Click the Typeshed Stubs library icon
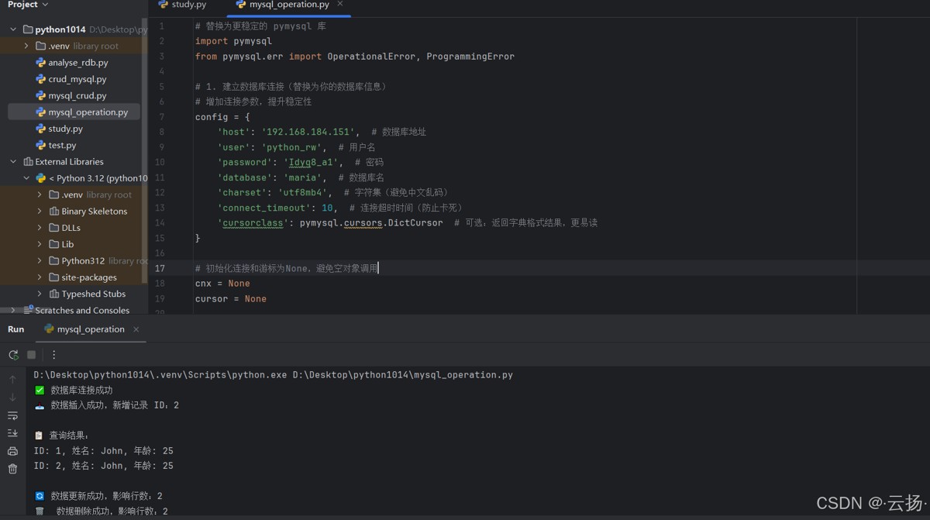930x520 pixels. point(54,294)
